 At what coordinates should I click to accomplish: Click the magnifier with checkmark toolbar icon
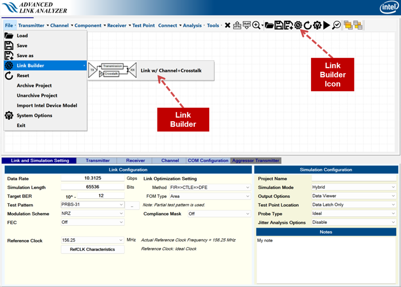(x=337, y=25)
